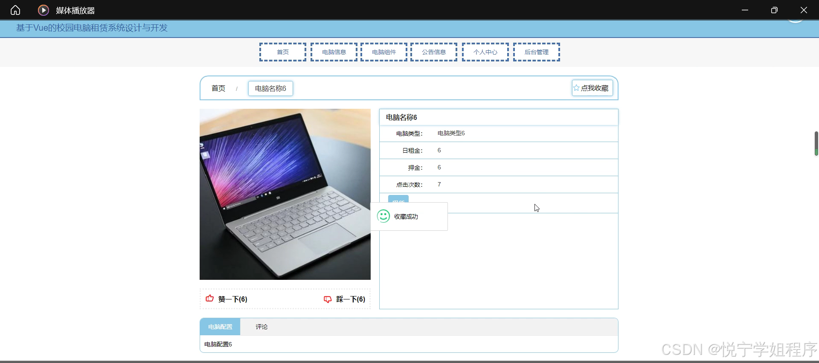Click the 点击次数 value 7
Viewport: 819px width, 363px height.
point(439,184)
